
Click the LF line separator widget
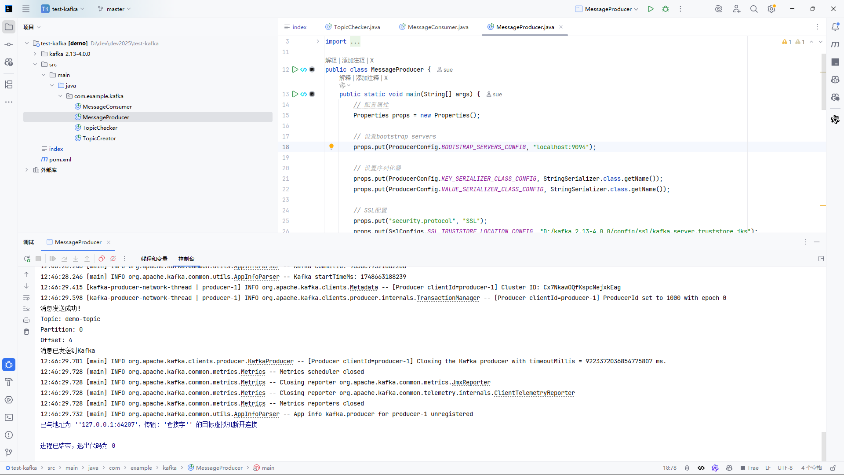pyautogui.click(x=768, y=468)
